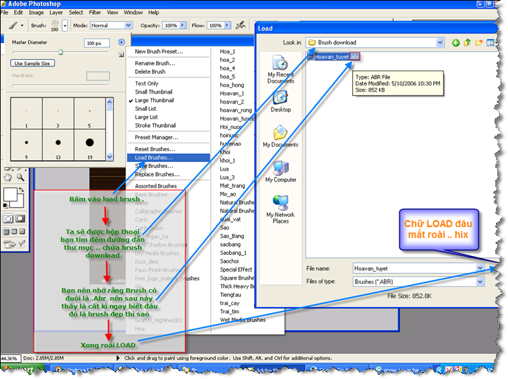Click the background color swatch
The width and height of the screenshot is (508, 379).
click(x=19, y=204)
